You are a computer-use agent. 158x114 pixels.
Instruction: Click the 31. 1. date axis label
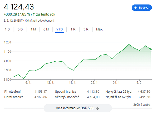117,83
